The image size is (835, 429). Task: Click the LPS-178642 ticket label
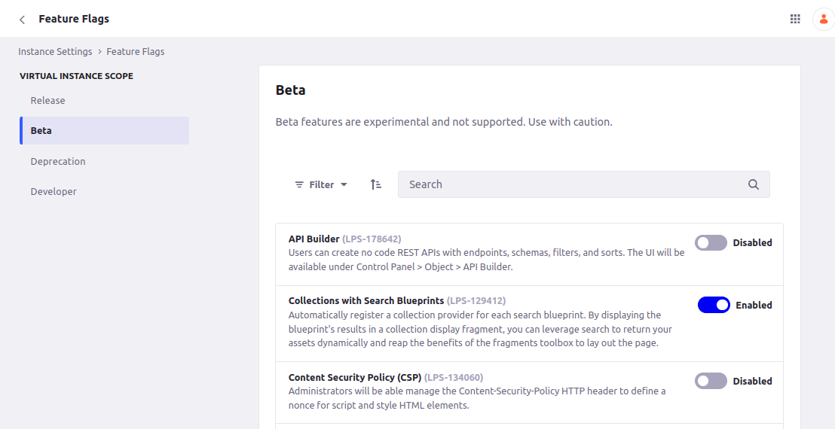pos(372,239)
